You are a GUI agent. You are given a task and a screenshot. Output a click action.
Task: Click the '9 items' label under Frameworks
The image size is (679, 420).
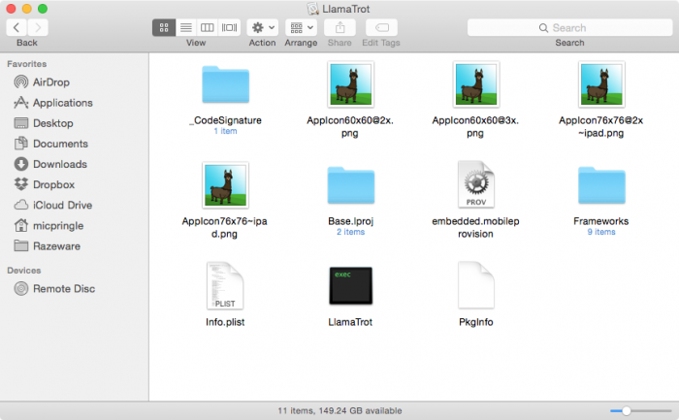click(601, 232)
